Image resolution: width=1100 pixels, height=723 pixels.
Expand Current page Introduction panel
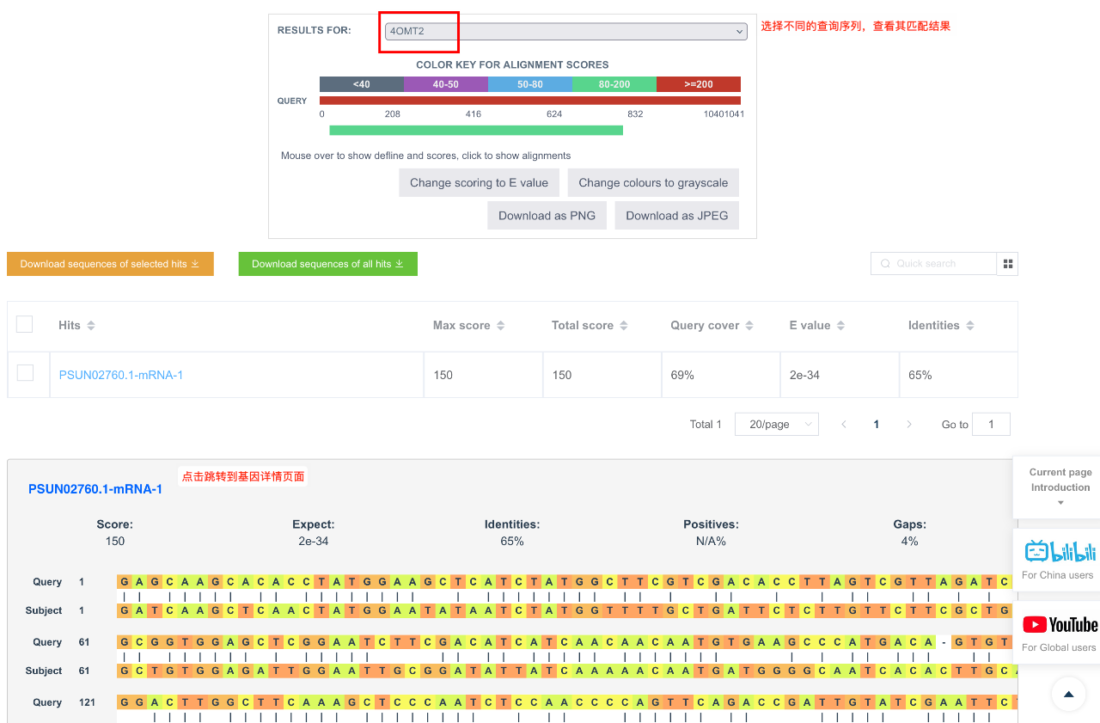pos(1060,487)
